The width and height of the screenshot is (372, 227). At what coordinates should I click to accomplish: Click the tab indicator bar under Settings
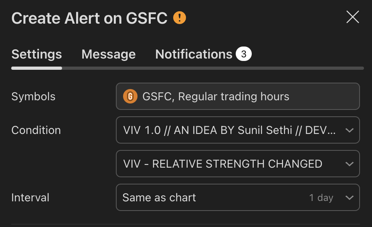tap(36, 68)
